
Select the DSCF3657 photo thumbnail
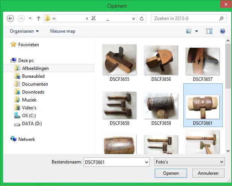point(202,61)
